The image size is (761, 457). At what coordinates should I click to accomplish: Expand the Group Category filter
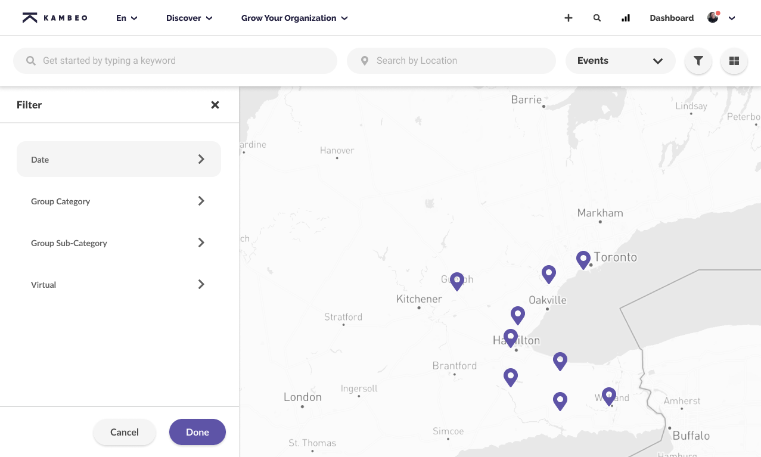pyautogui.click(x=119, y=201)
